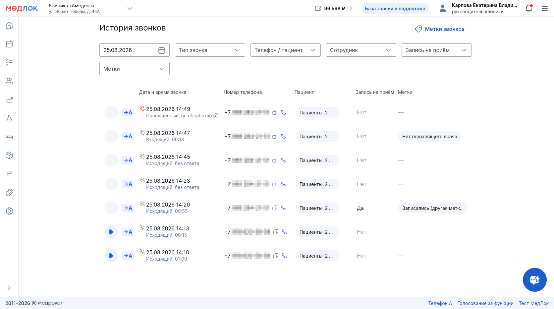554x309 pixels.
Task: Open the ruble finance icon in the sidebar
Action: [9, 174]
